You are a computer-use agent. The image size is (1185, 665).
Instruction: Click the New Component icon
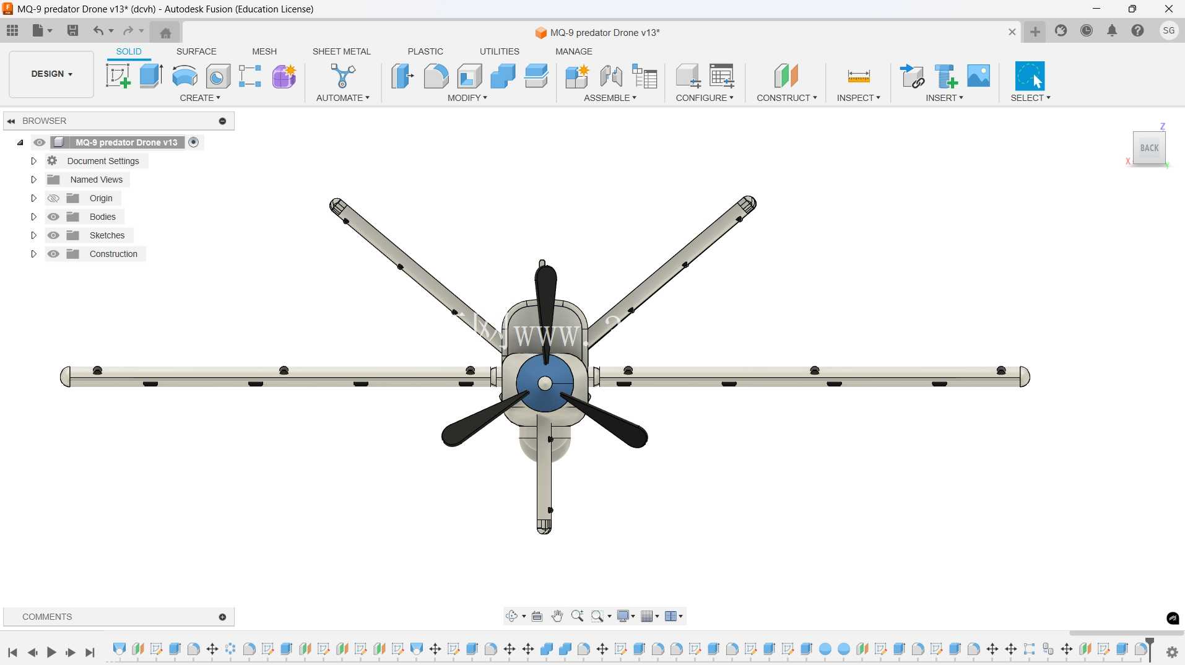click(x=577, y=76)
